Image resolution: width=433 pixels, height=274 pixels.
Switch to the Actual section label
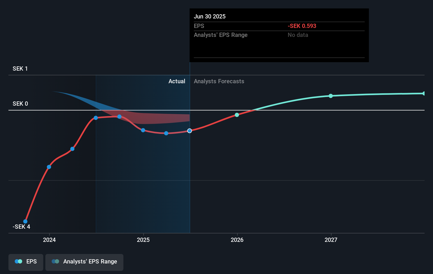click(x=177, y=81)
